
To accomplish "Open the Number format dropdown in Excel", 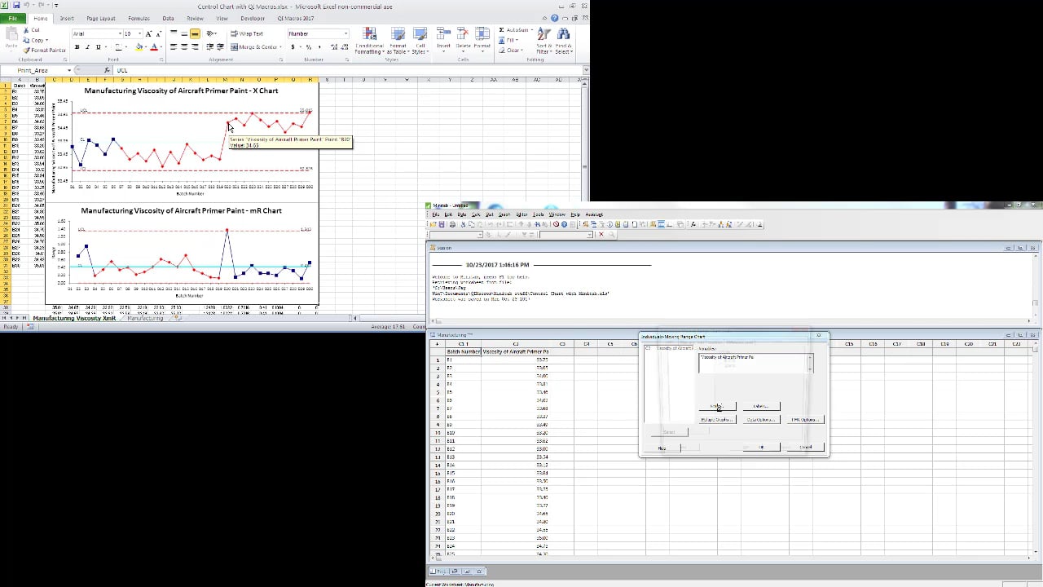I will click(x=345, y=34).
